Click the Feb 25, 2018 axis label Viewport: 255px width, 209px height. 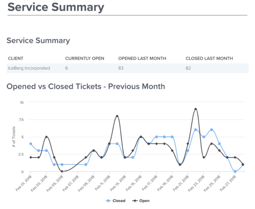[x=212, y=183]
